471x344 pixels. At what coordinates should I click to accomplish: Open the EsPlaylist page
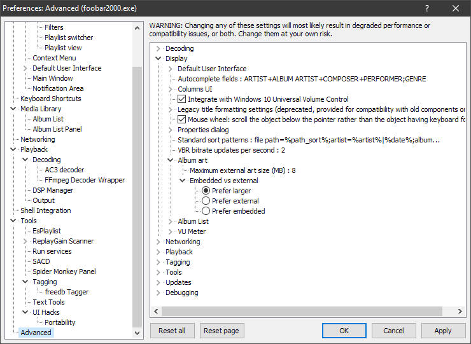click(46, 231)
